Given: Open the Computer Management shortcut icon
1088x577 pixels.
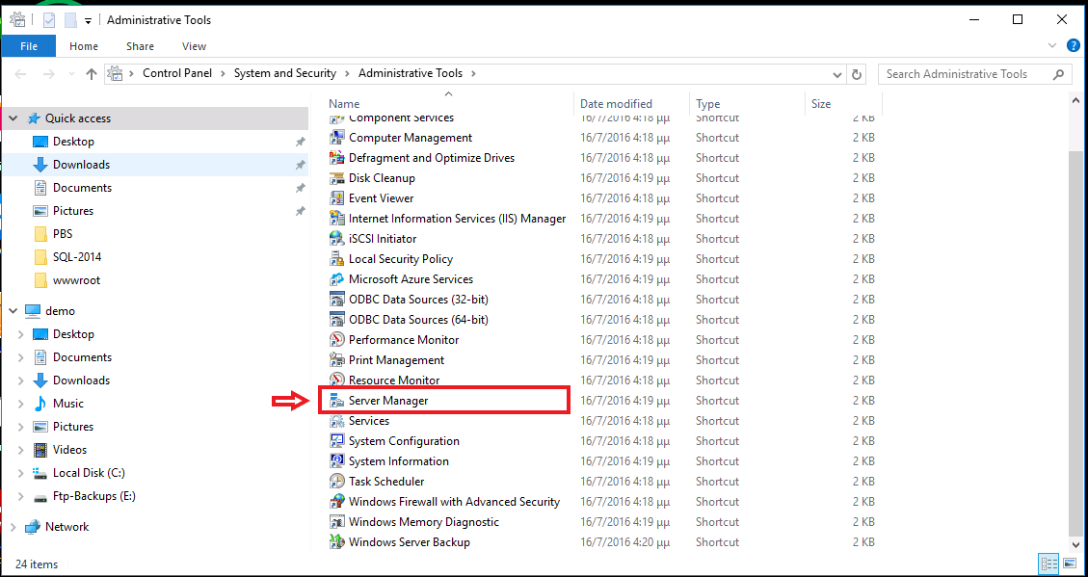Looking at the screenshot, I should (x=337, y=138).
